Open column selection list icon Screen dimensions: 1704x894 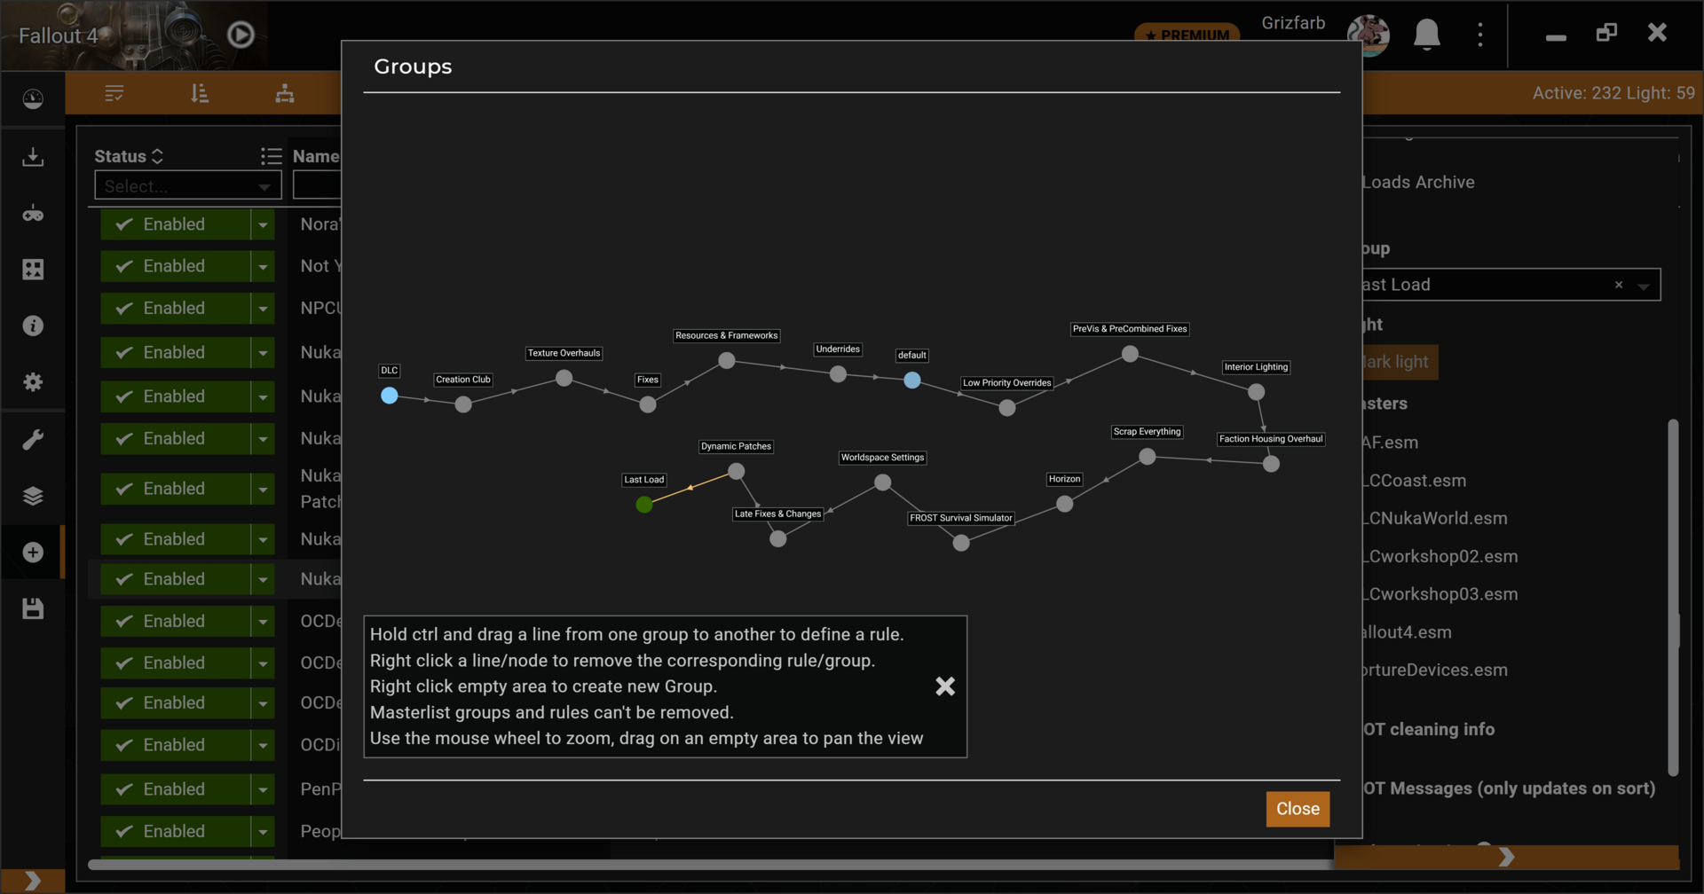(x=271, y=156)
